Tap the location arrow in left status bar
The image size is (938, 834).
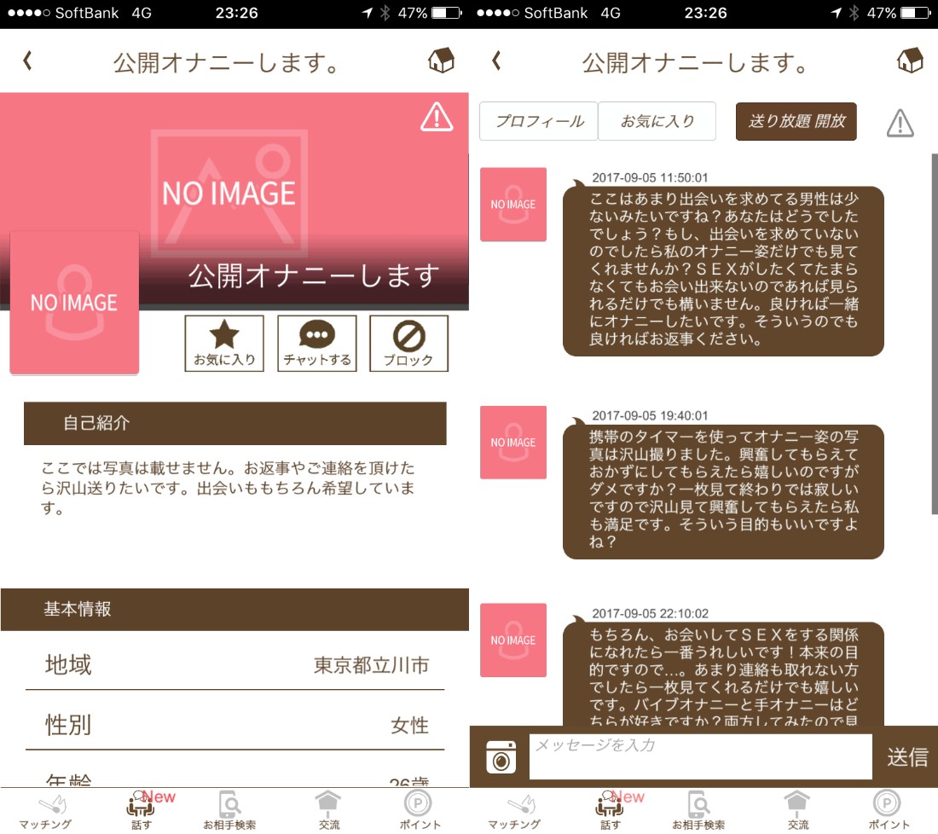[368, 13]
